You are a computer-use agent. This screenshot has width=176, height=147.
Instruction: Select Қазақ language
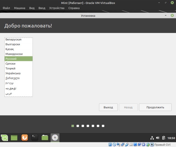[18, 49]
